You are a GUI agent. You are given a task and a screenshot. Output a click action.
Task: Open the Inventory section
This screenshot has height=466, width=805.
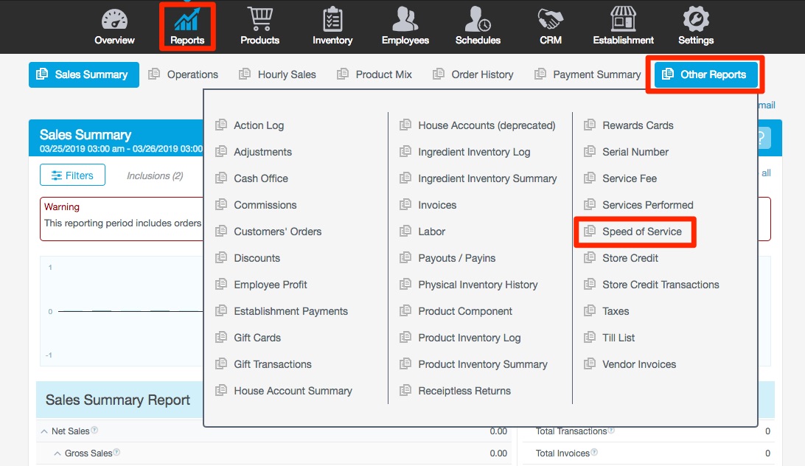pos(332,27)
